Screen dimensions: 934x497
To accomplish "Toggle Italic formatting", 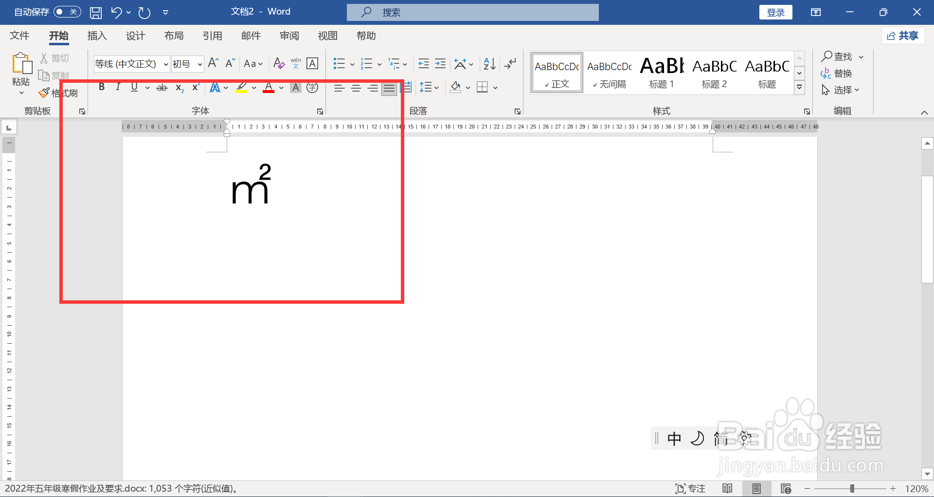I will 118,87.
